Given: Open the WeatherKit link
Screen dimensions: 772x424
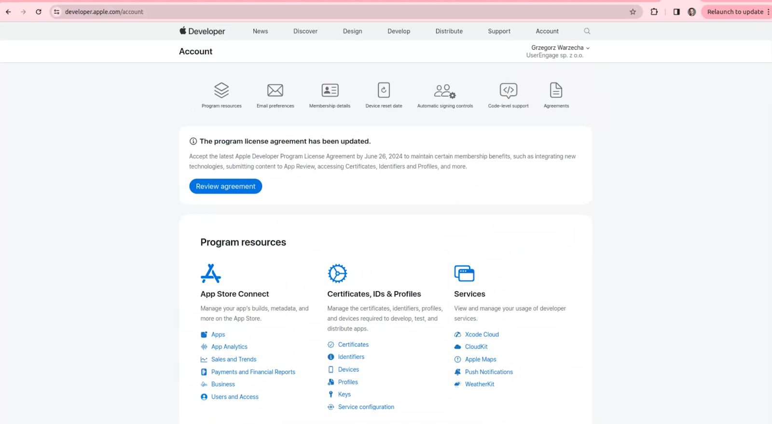Looking at the screenshot, I should click(x=480, y=384).
